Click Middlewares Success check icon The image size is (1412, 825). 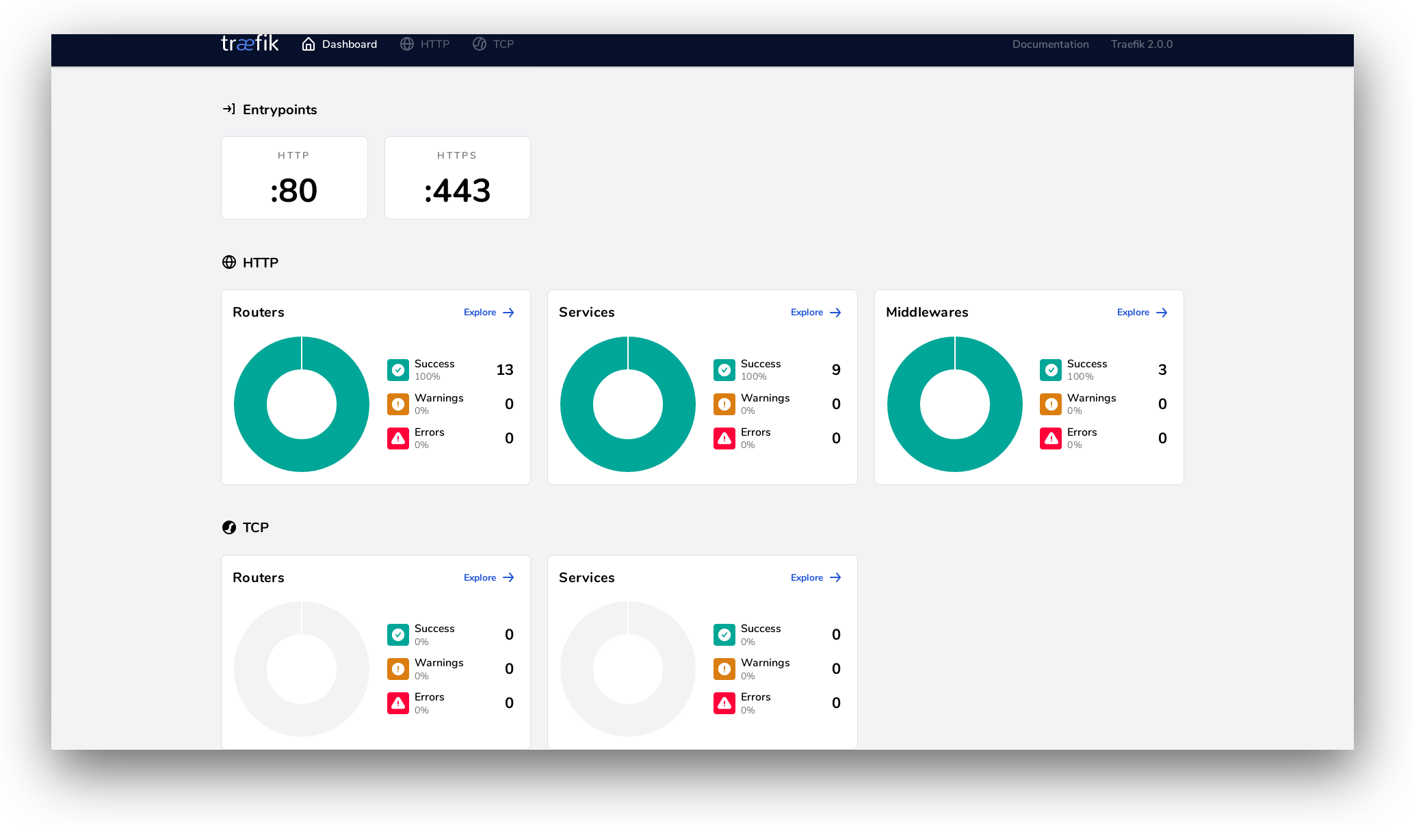pyautogui.click(x=1051, y=370)
